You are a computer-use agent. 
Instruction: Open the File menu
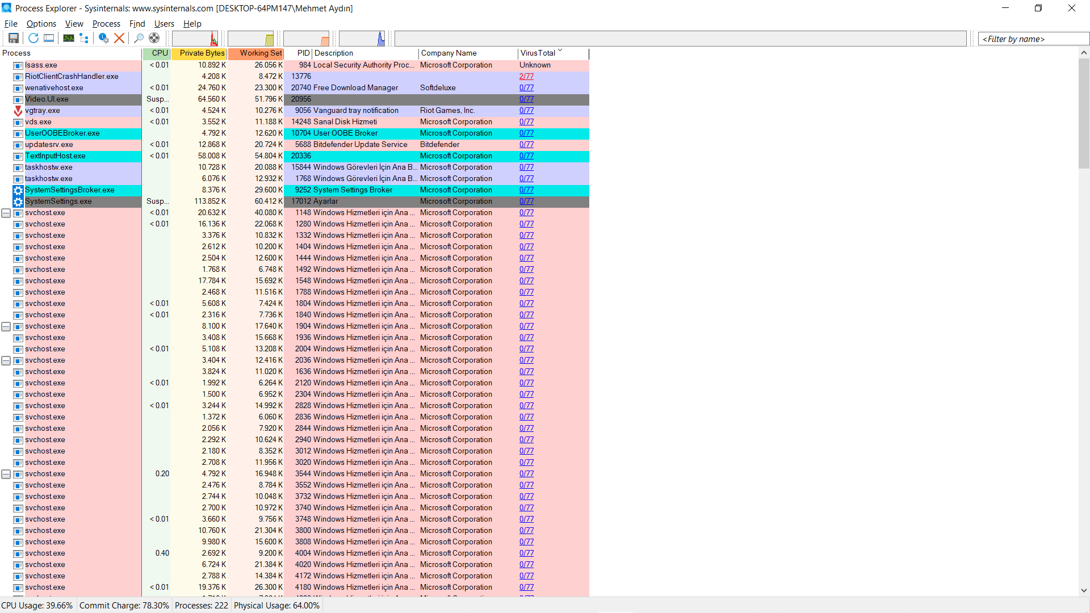pyautogui.click(x=11, y=24)
